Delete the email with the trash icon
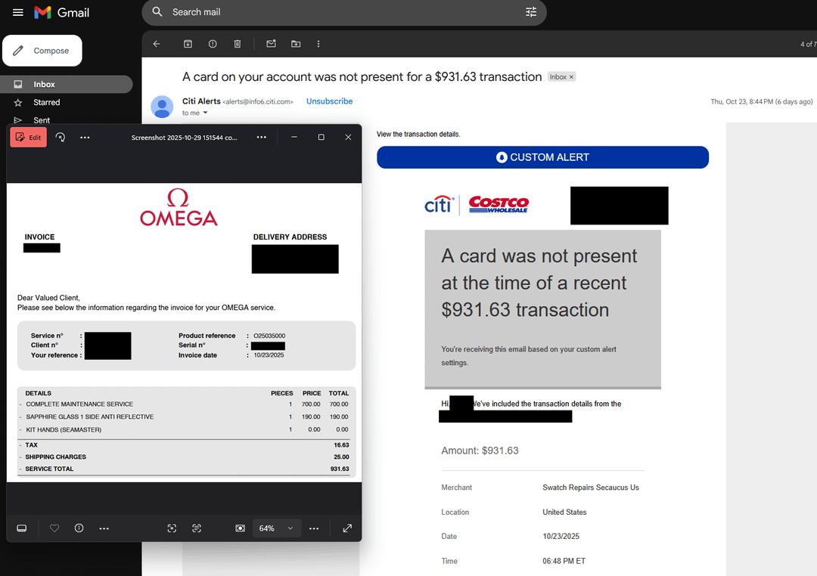The height and width of the screenshot is (576, 817). [237, 44]
